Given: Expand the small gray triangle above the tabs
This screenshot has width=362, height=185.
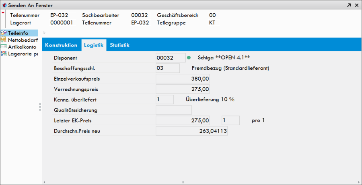Looking at the screenshot, I should [x=44, y=33].
